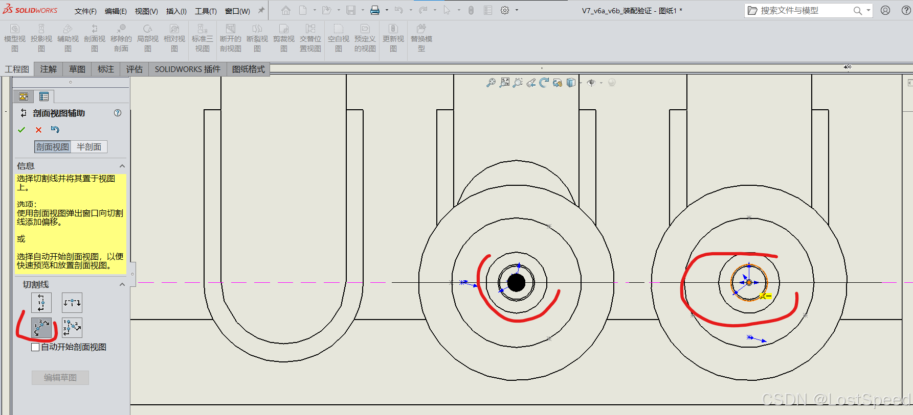The image size is (913, 415).
Task: Switch to the 注解 tab
Action: click(49, 69)
